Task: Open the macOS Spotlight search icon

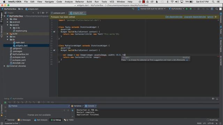Action: point(213,2)
